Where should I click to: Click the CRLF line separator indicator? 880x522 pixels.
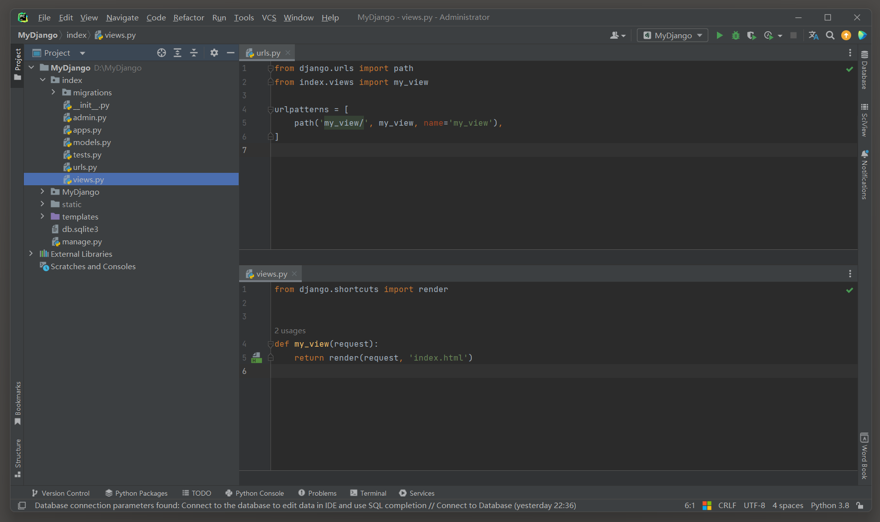[727, 506]
